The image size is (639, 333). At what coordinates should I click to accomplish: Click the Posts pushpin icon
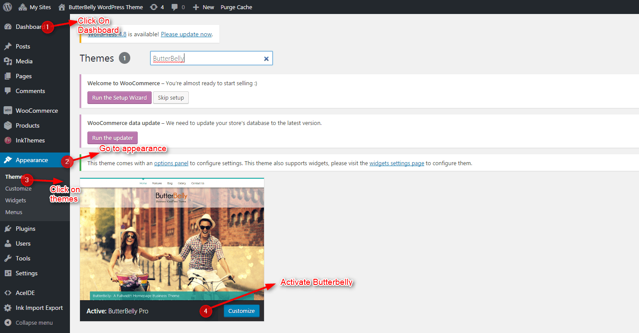coord(8,46)
